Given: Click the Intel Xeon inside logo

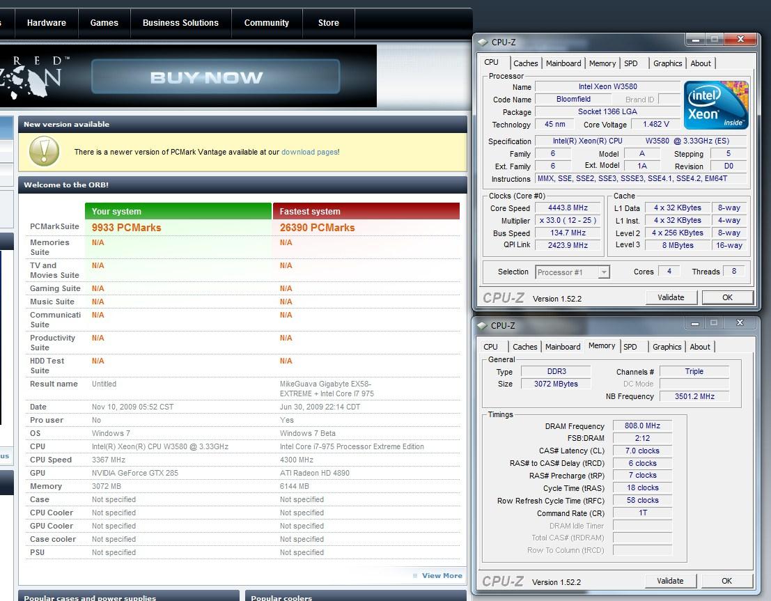Looking at the screenshot, I should pos(716,105).
